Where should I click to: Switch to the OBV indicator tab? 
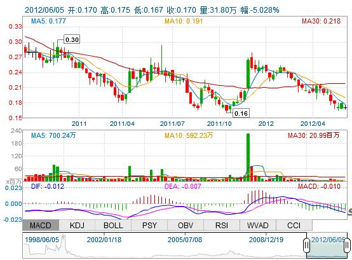click(x=186, y=225)
